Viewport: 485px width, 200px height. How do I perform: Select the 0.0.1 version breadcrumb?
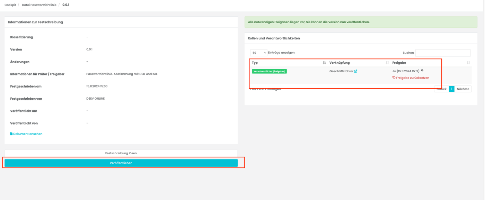(x=66, y=5)
